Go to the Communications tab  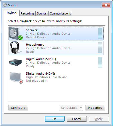pos(60,13)
